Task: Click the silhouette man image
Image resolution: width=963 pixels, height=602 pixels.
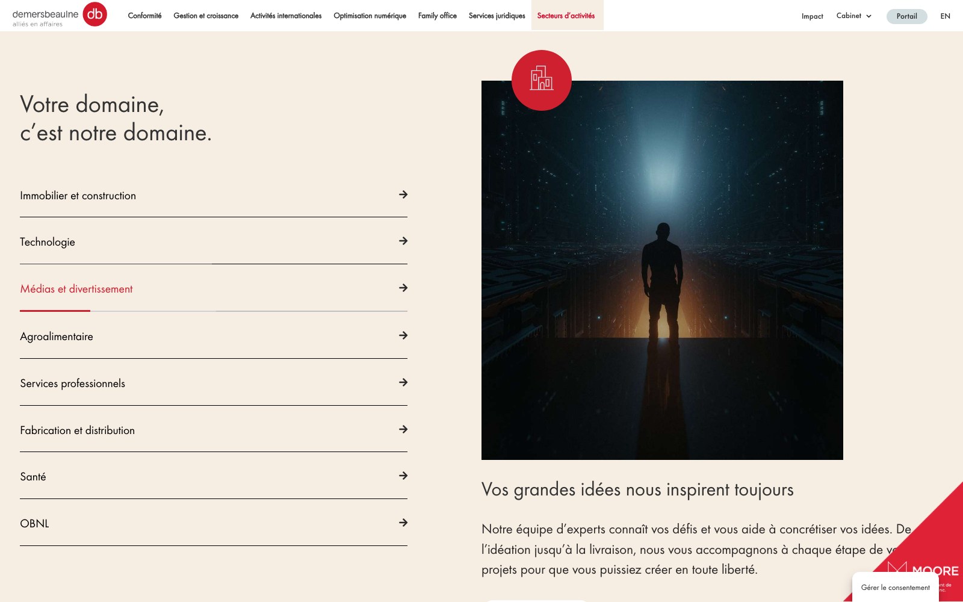Action: pos(662,270)
